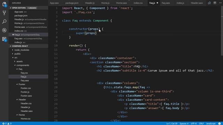Collapse the Footer folder
The image size is (223, 125).
(x=22, y=84)
